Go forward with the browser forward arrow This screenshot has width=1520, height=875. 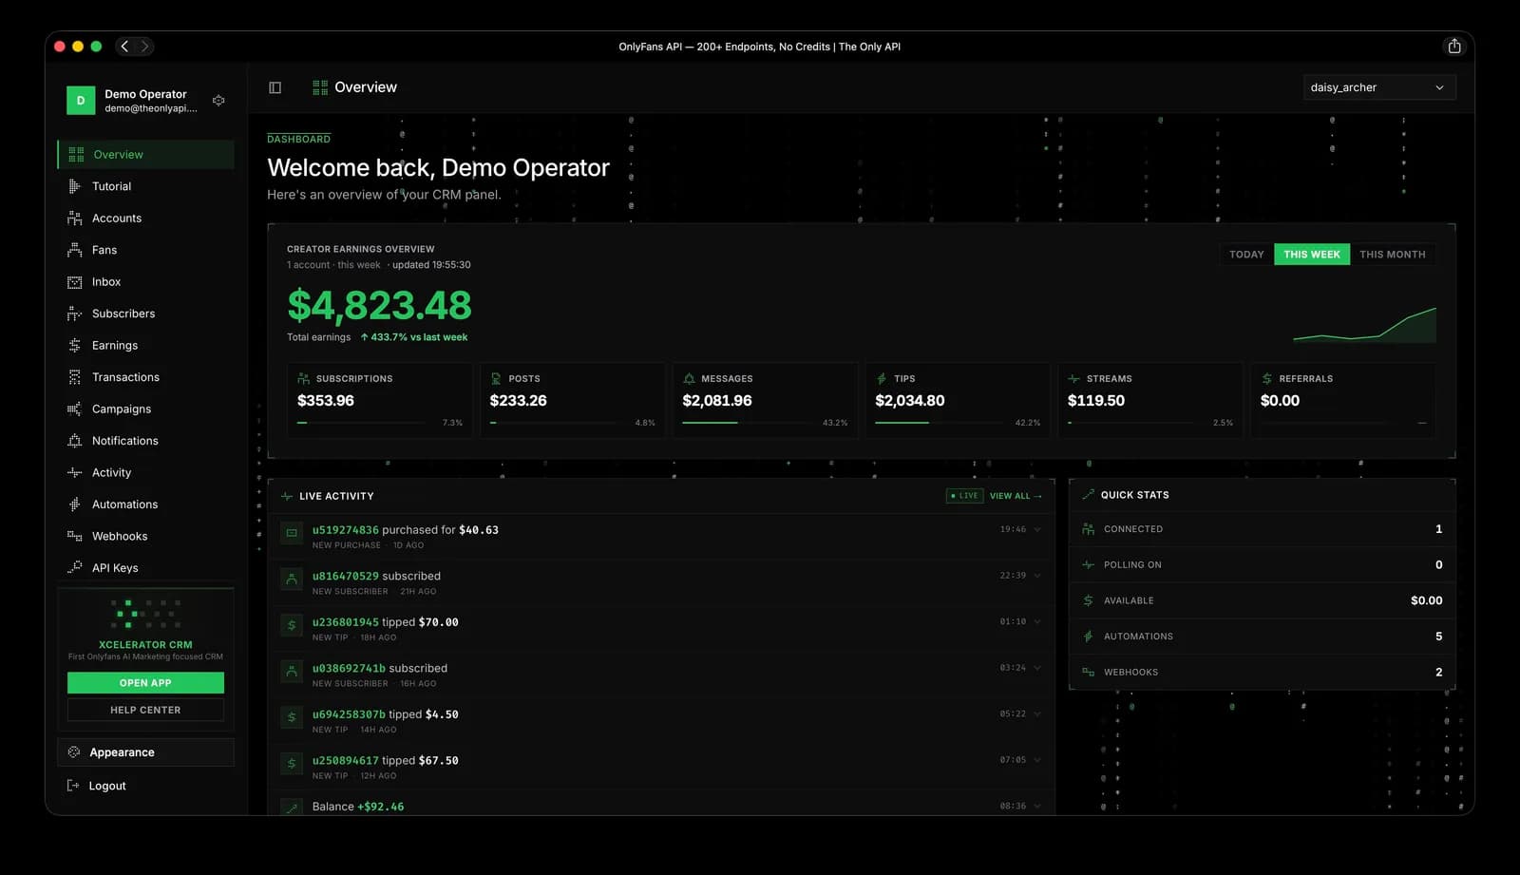pyautogui.click(x=144, y=47)
